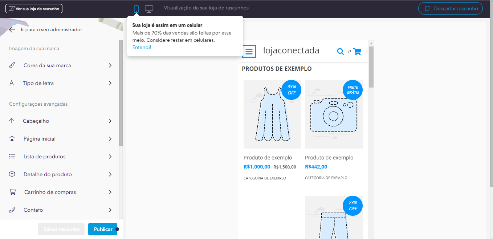Click the up-arrow Cabeçalho icon
The width and height of the screenshot is (493, 239).
pyautogui.click(x=12, y=121)
